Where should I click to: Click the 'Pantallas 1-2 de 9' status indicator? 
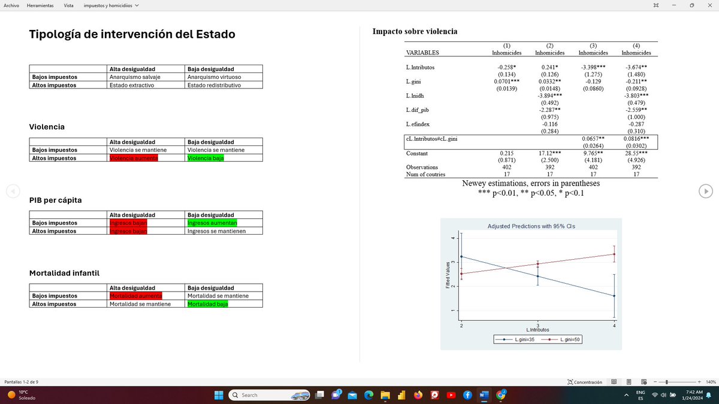click(22, 382)
